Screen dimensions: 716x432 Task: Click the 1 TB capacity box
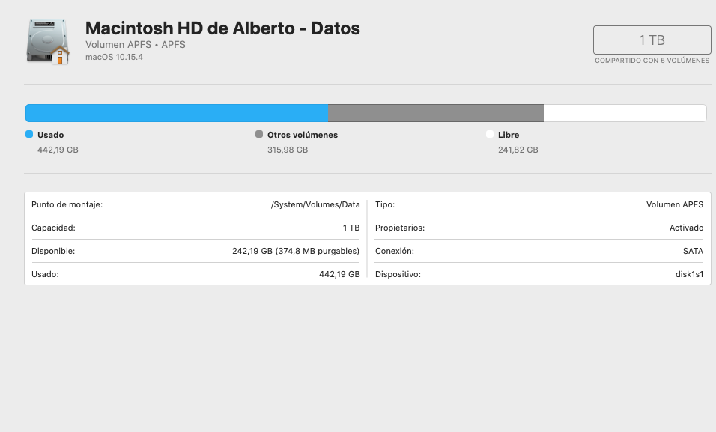pos(652,40)
